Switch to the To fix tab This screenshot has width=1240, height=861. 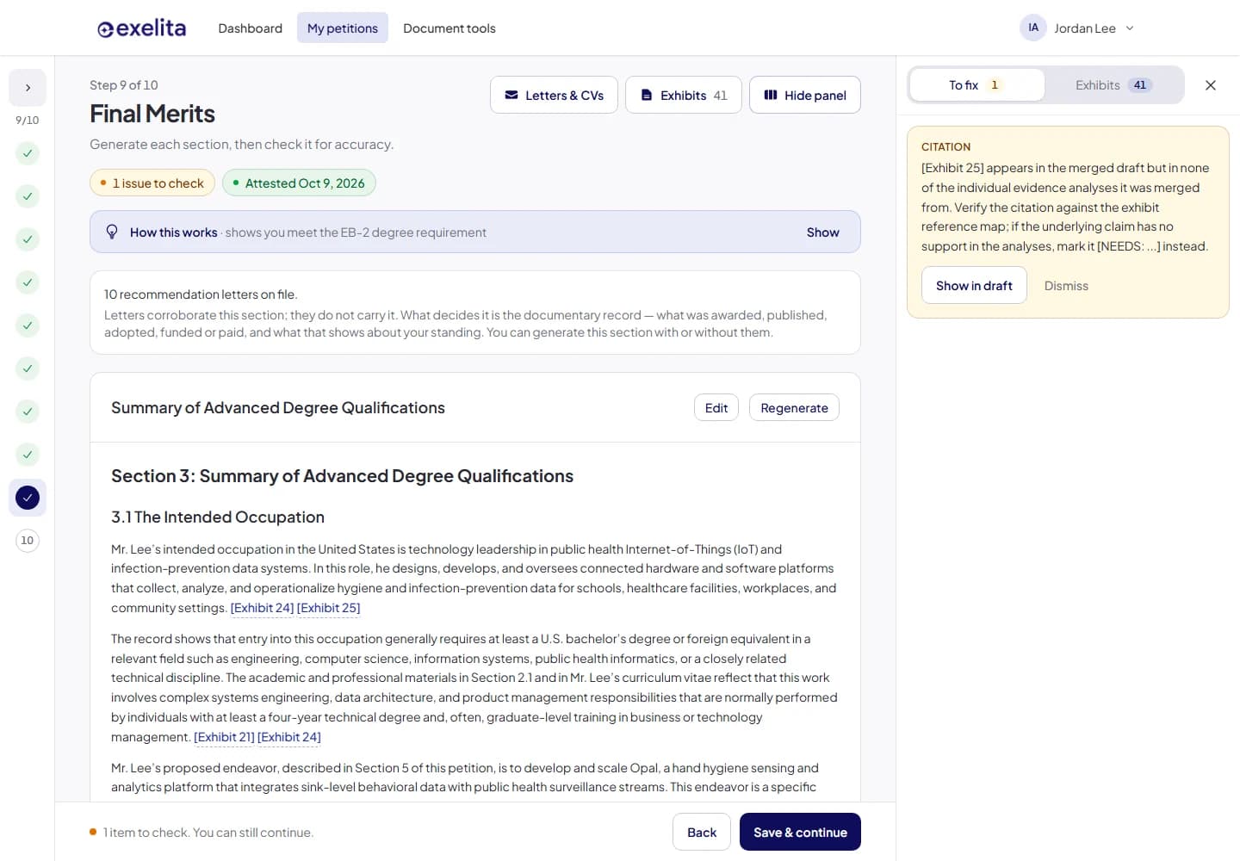pos(976,85)
